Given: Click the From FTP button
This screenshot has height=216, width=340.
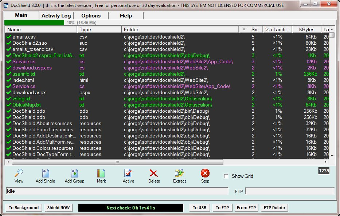Looking at the screenshot, I should pyautogui.click(x=246, y=208).
